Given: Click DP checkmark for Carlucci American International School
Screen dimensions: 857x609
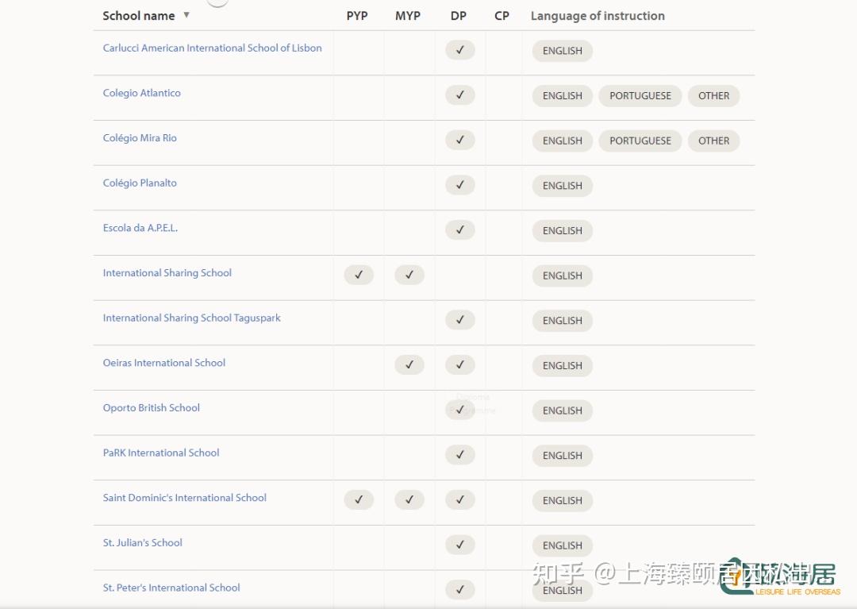Looking at the screenshot, I should [x=459, y=50].
